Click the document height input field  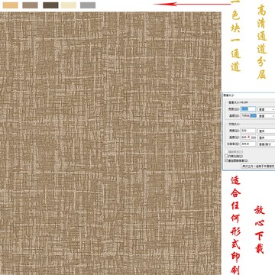(248, 137)
